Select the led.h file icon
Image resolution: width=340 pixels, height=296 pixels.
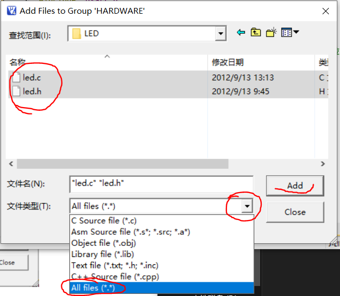point(16,91)
